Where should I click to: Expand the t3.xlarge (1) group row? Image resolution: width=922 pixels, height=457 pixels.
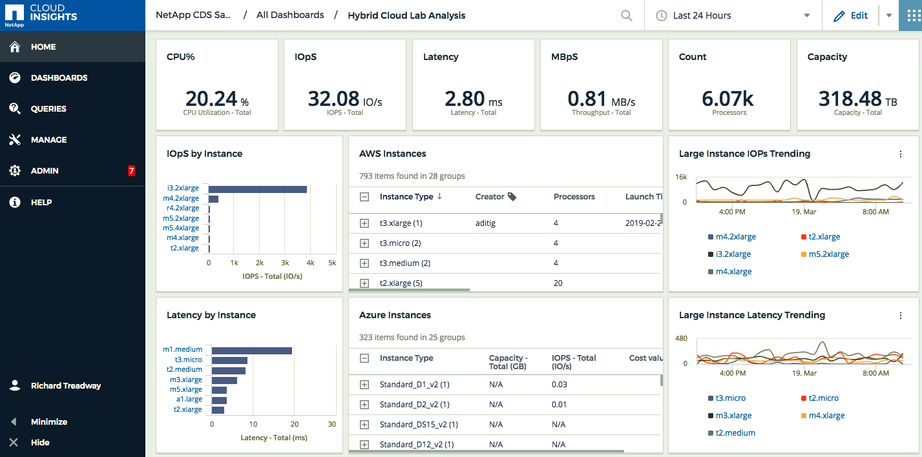pos(364,223)
